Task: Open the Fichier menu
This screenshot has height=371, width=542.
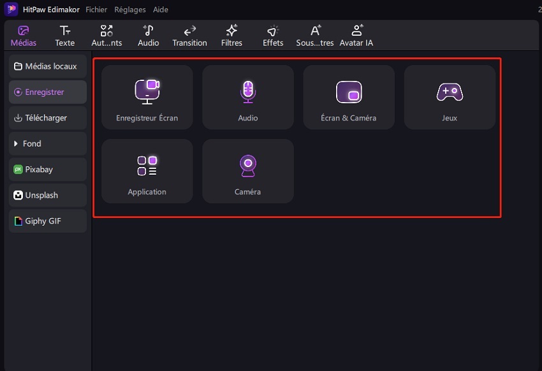Action: coord(96,10)
